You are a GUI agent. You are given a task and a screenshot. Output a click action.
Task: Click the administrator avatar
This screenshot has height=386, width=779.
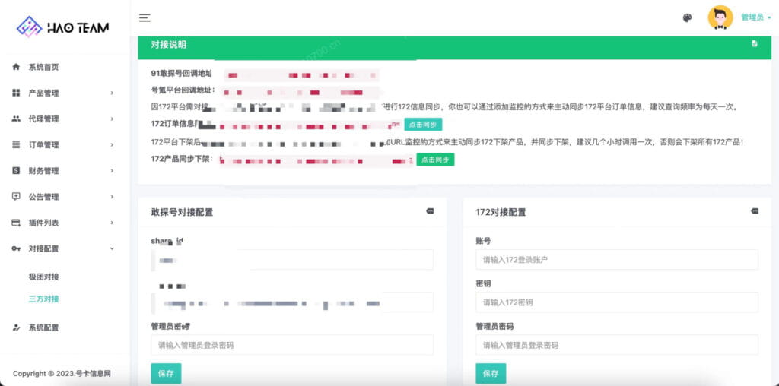(x=720, y=18)
